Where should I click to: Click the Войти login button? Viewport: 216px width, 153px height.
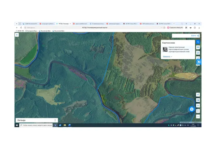(x=195, y=36)
